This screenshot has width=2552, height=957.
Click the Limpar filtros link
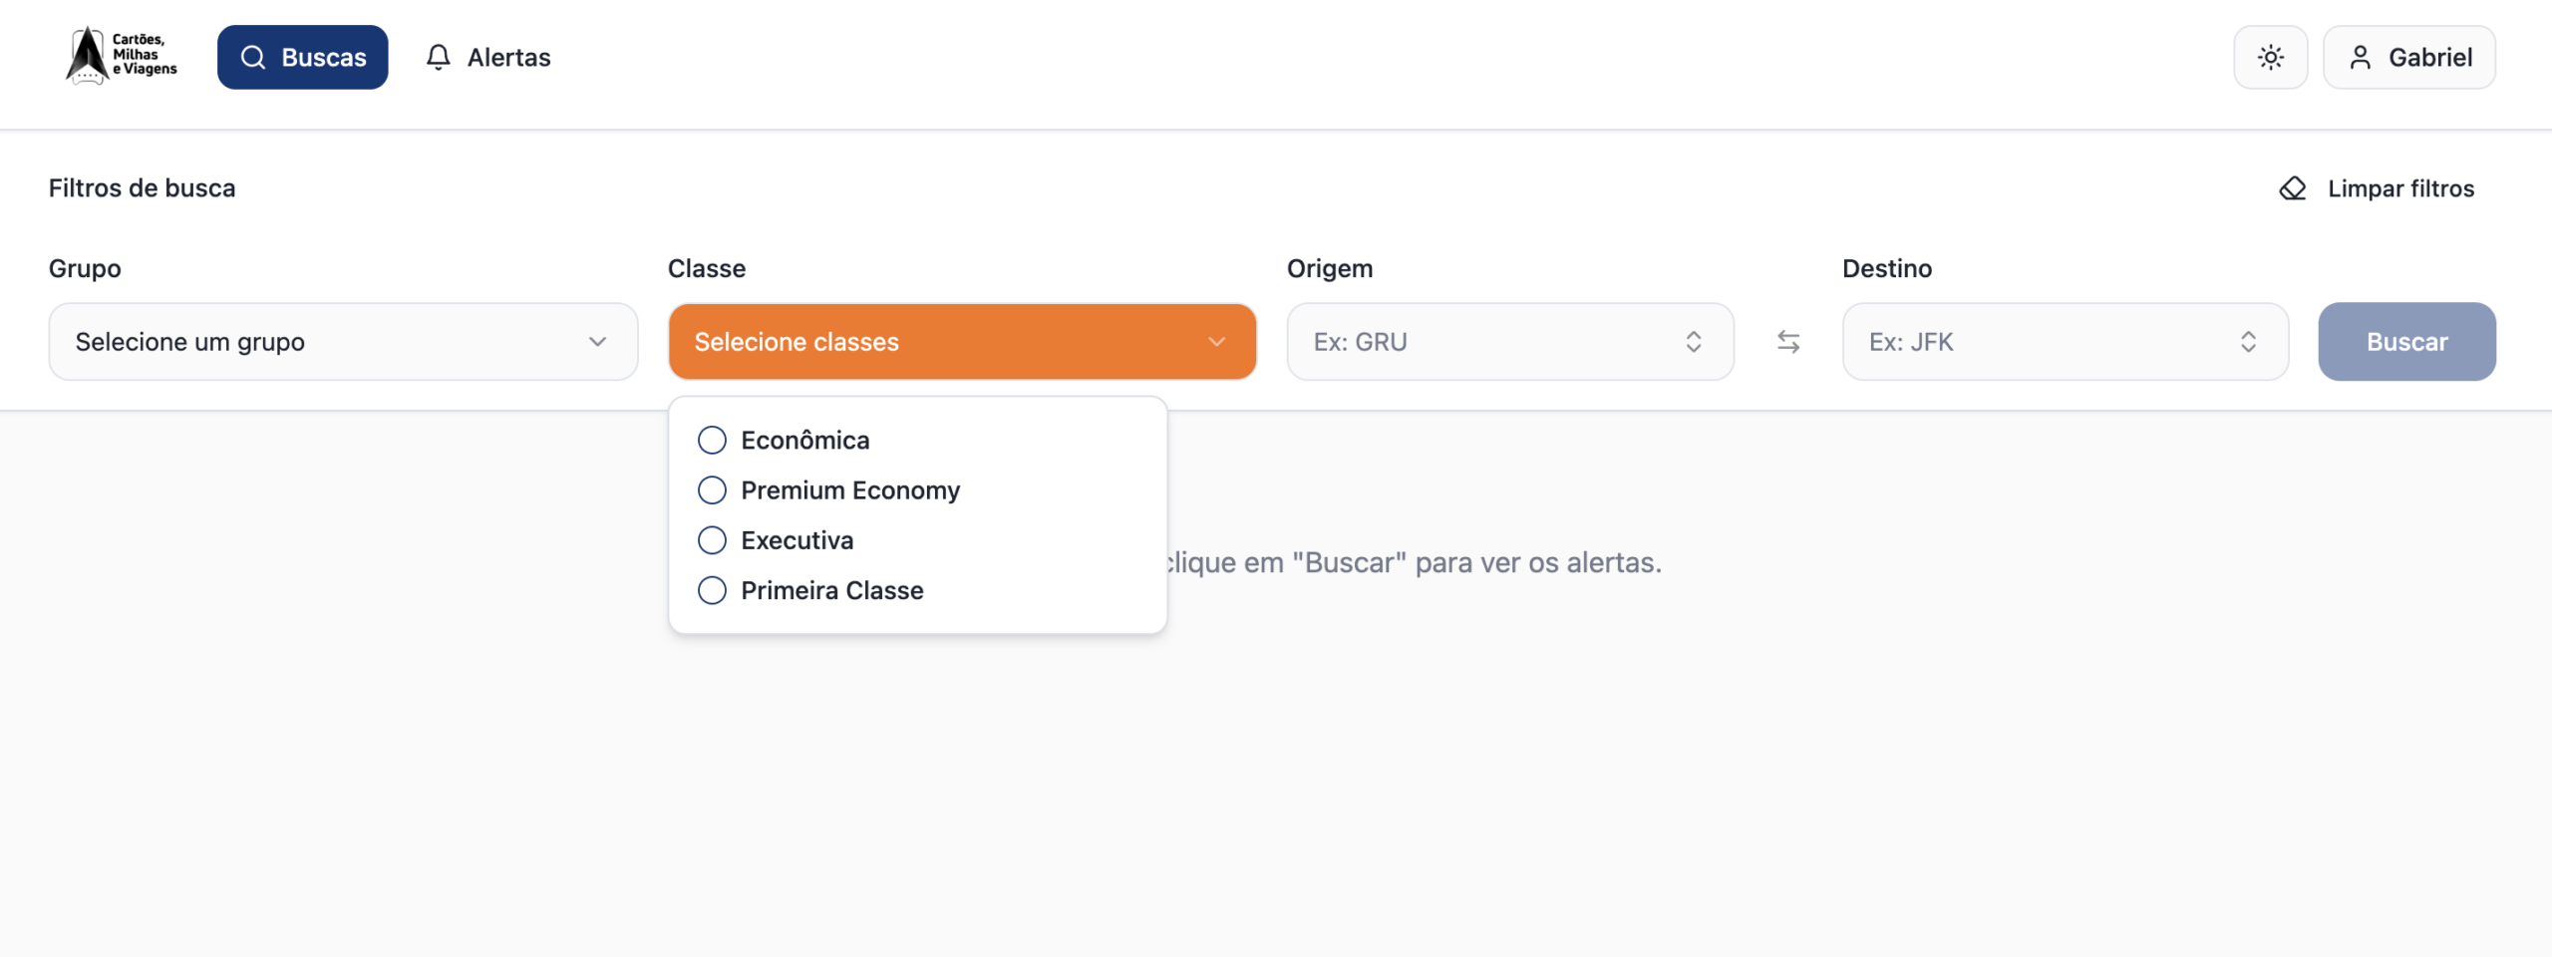pyautogui.click(x=2399, y=188)
